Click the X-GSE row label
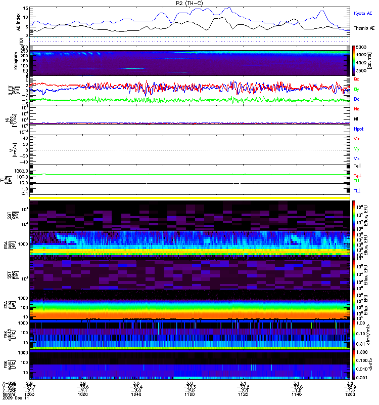This screenshot has width=379, height=405. tap(9, 383)
